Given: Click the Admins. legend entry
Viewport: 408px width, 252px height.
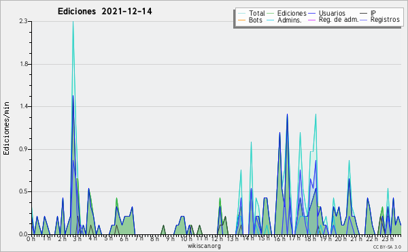Looking at the screenshot, I should (x=284, y=20).
